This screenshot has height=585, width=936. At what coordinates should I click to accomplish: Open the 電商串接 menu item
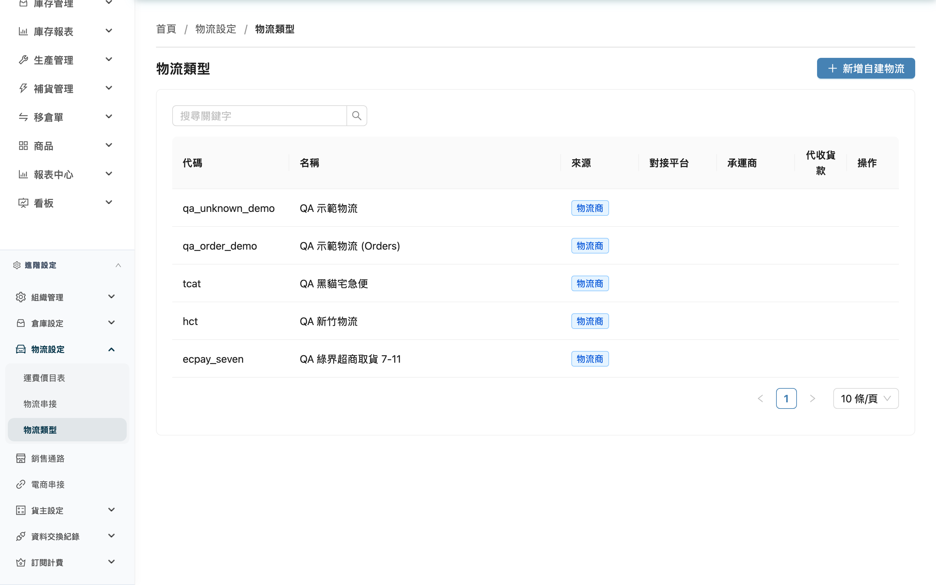click(67, 484)
